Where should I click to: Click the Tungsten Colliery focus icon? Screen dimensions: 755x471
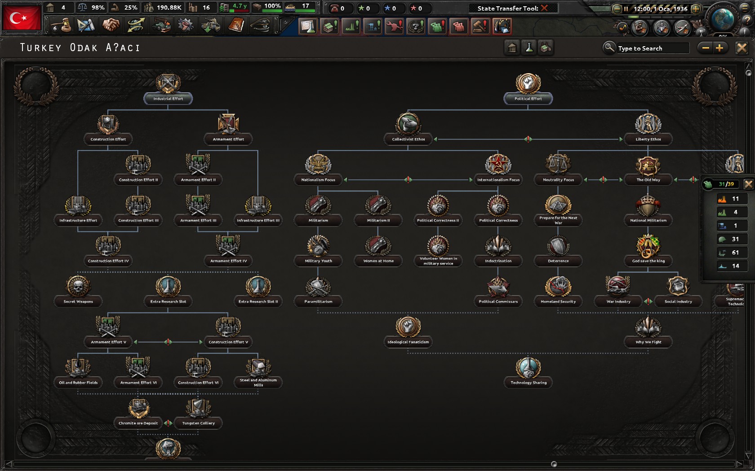[198, 407]
